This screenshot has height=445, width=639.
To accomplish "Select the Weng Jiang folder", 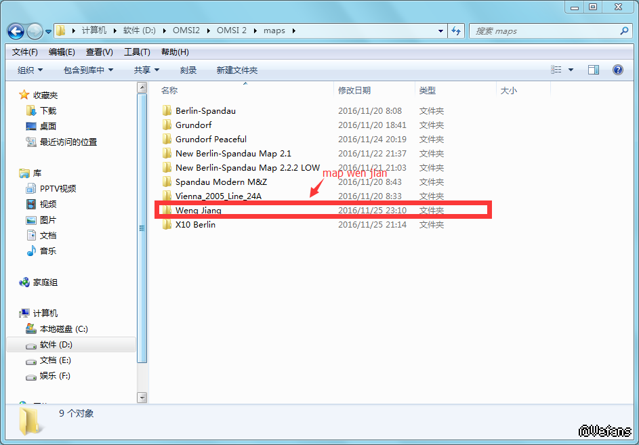I will click(x=199, y=210).
